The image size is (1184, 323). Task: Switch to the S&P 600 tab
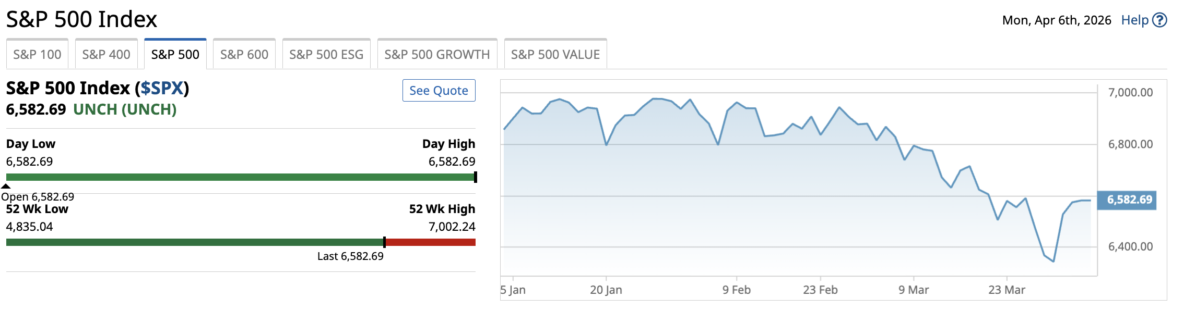pyautogui.click(x=244, y=54)
